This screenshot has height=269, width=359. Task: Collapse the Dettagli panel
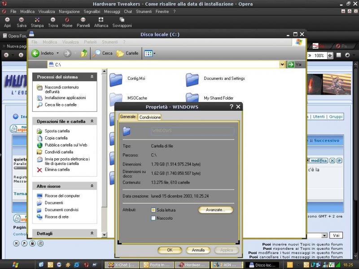coord(92,233)
